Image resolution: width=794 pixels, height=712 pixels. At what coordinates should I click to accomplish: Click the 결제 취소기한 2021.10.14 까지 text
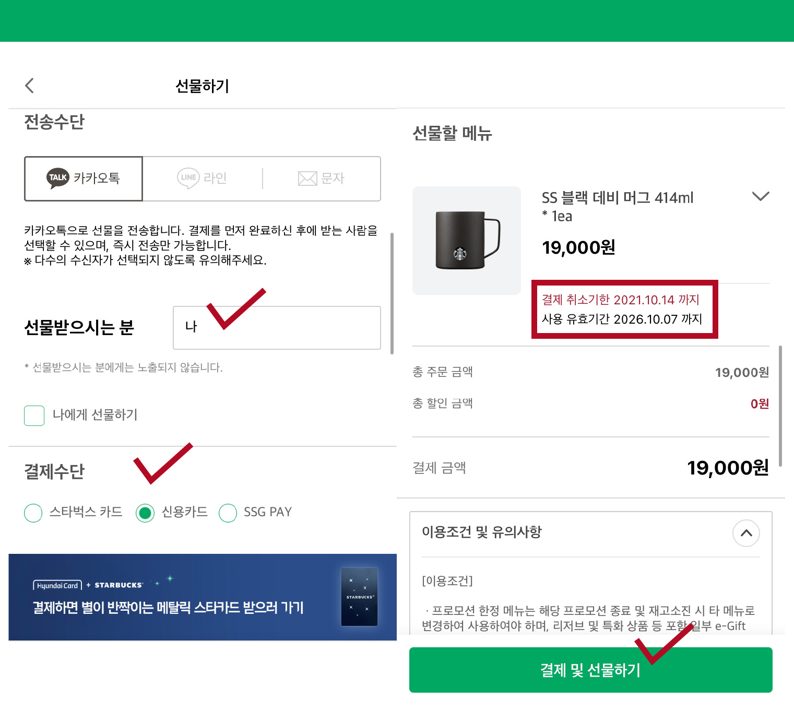620,300
